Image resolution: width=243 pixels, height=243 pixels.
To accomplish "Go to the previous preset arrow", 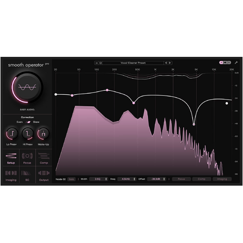I will [x=166, y=63].
